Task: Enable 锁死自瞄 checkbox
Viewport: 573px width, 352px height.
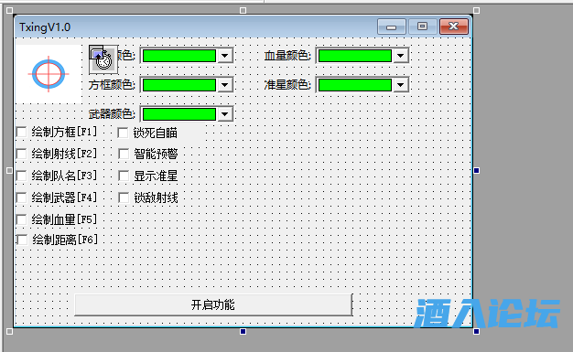Action: coord(124,133)
